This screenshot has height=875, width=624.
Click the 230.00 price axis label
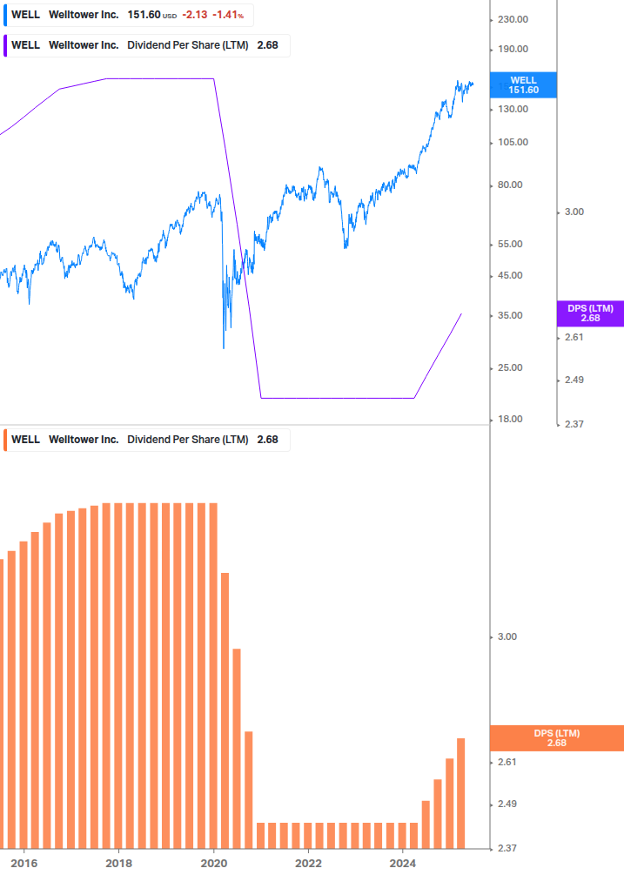coord(513,19)
